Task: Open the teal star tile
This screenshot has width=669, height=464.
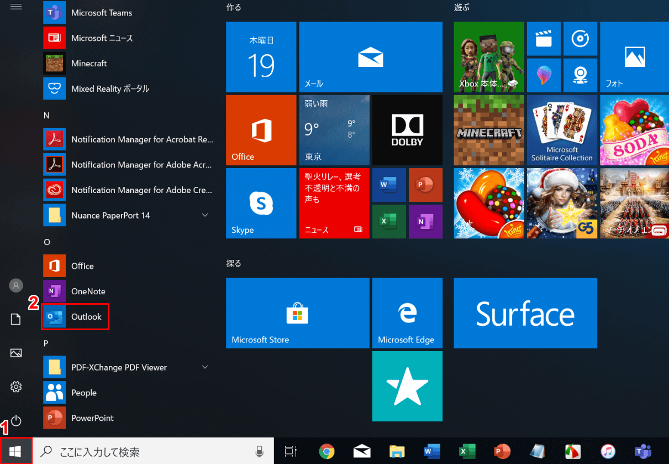Action: [x=407, y=386]
